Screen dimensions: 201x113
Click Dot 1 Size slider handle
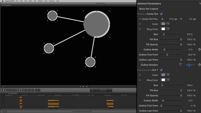tap(162, 85)
